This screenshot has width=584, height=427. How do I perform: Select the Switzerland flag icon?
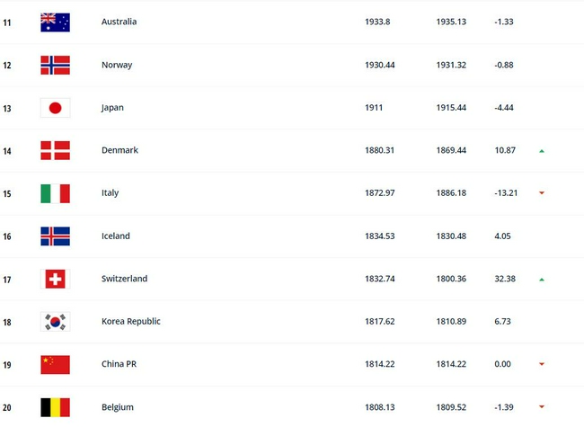click(55, 279)
